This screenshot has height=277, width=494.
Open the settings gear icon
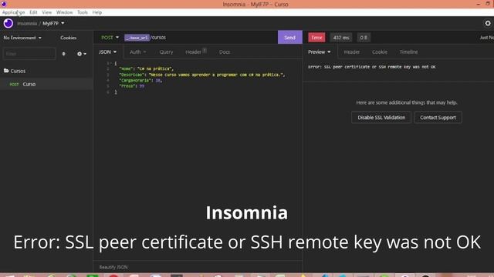pyautogui.click(x=488, y=23)
